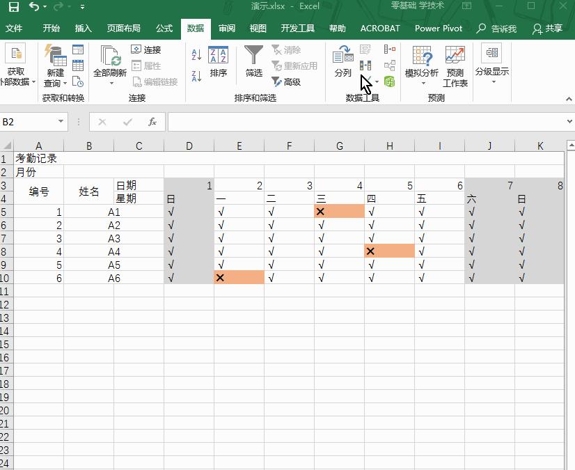Click the 全部刷新 refresh all icon
This screenshot has width=575, height=470.
pyautogui.click(x=110, y=62)
